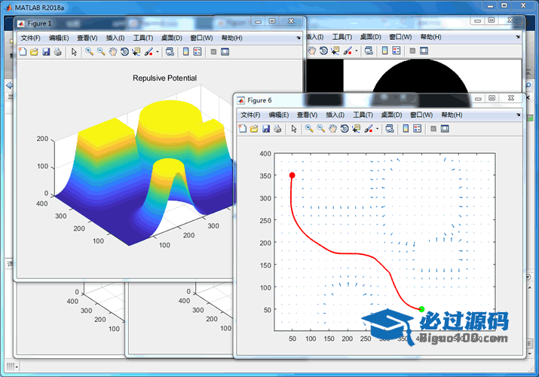
Task: Click Show Plot Tools icon in Figure 6
Action: click(x=446, y=129)
